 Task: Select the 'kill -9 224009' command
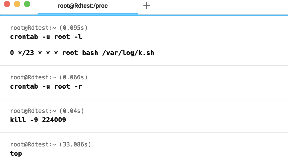coord(38,120)
